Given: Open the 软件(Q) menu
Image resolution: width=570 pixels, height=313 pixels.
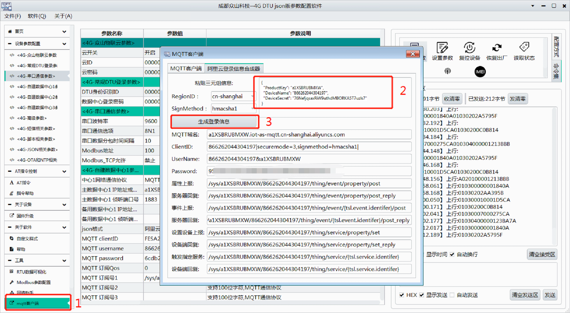Looking at the screenshot, I should [x=37, y=16].
